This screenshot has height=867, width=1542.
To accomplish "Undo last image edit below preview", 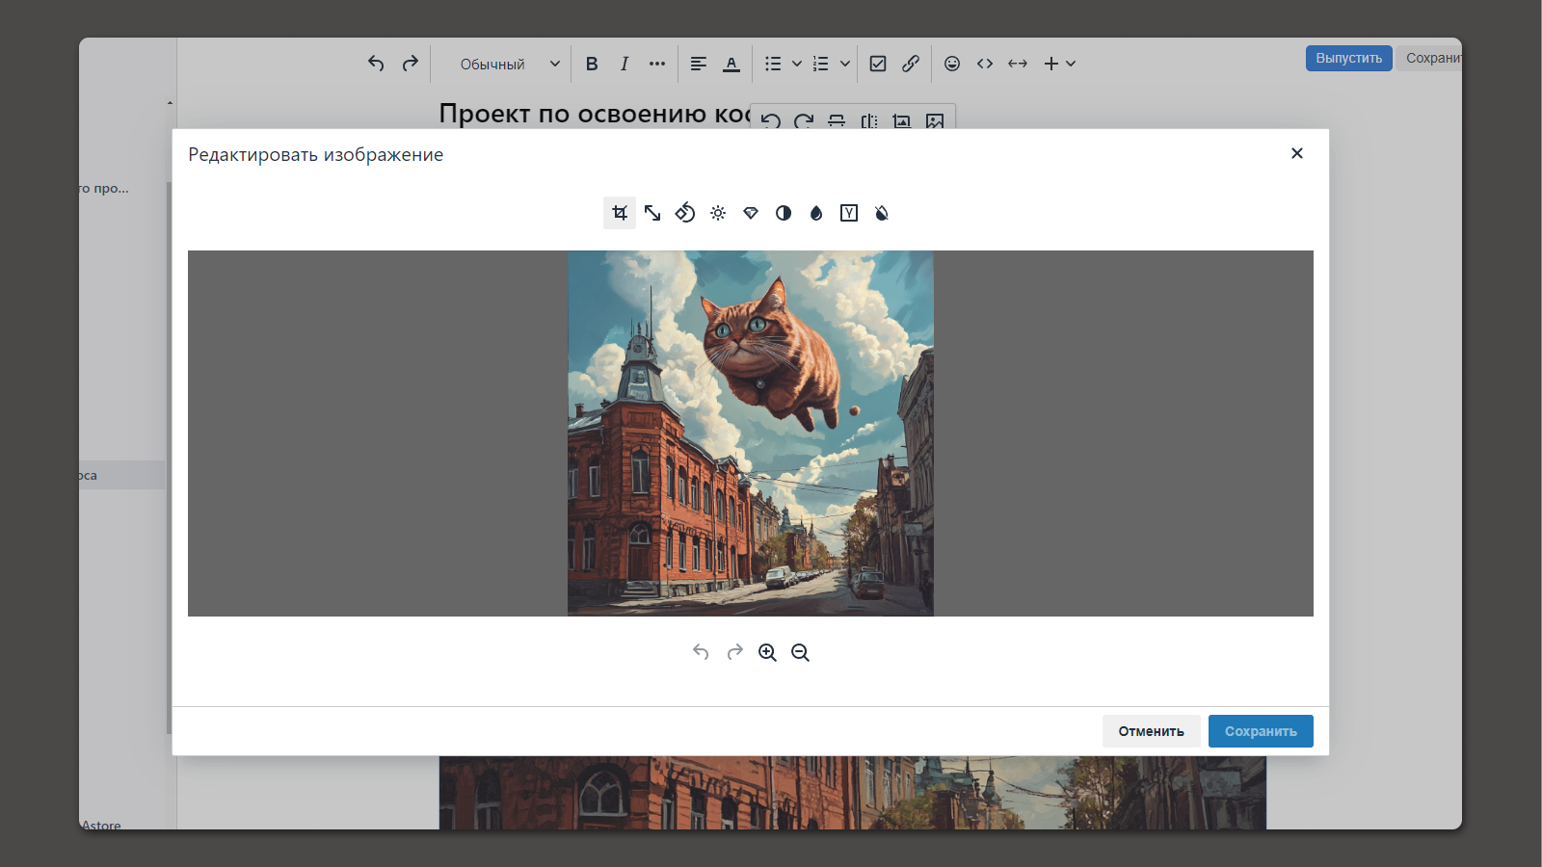I will click(x=701, y=653).
